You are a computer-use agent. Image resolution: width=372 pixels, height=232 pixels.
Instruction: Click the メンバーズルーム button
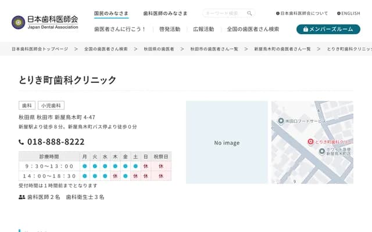click(x=328, y=29)
